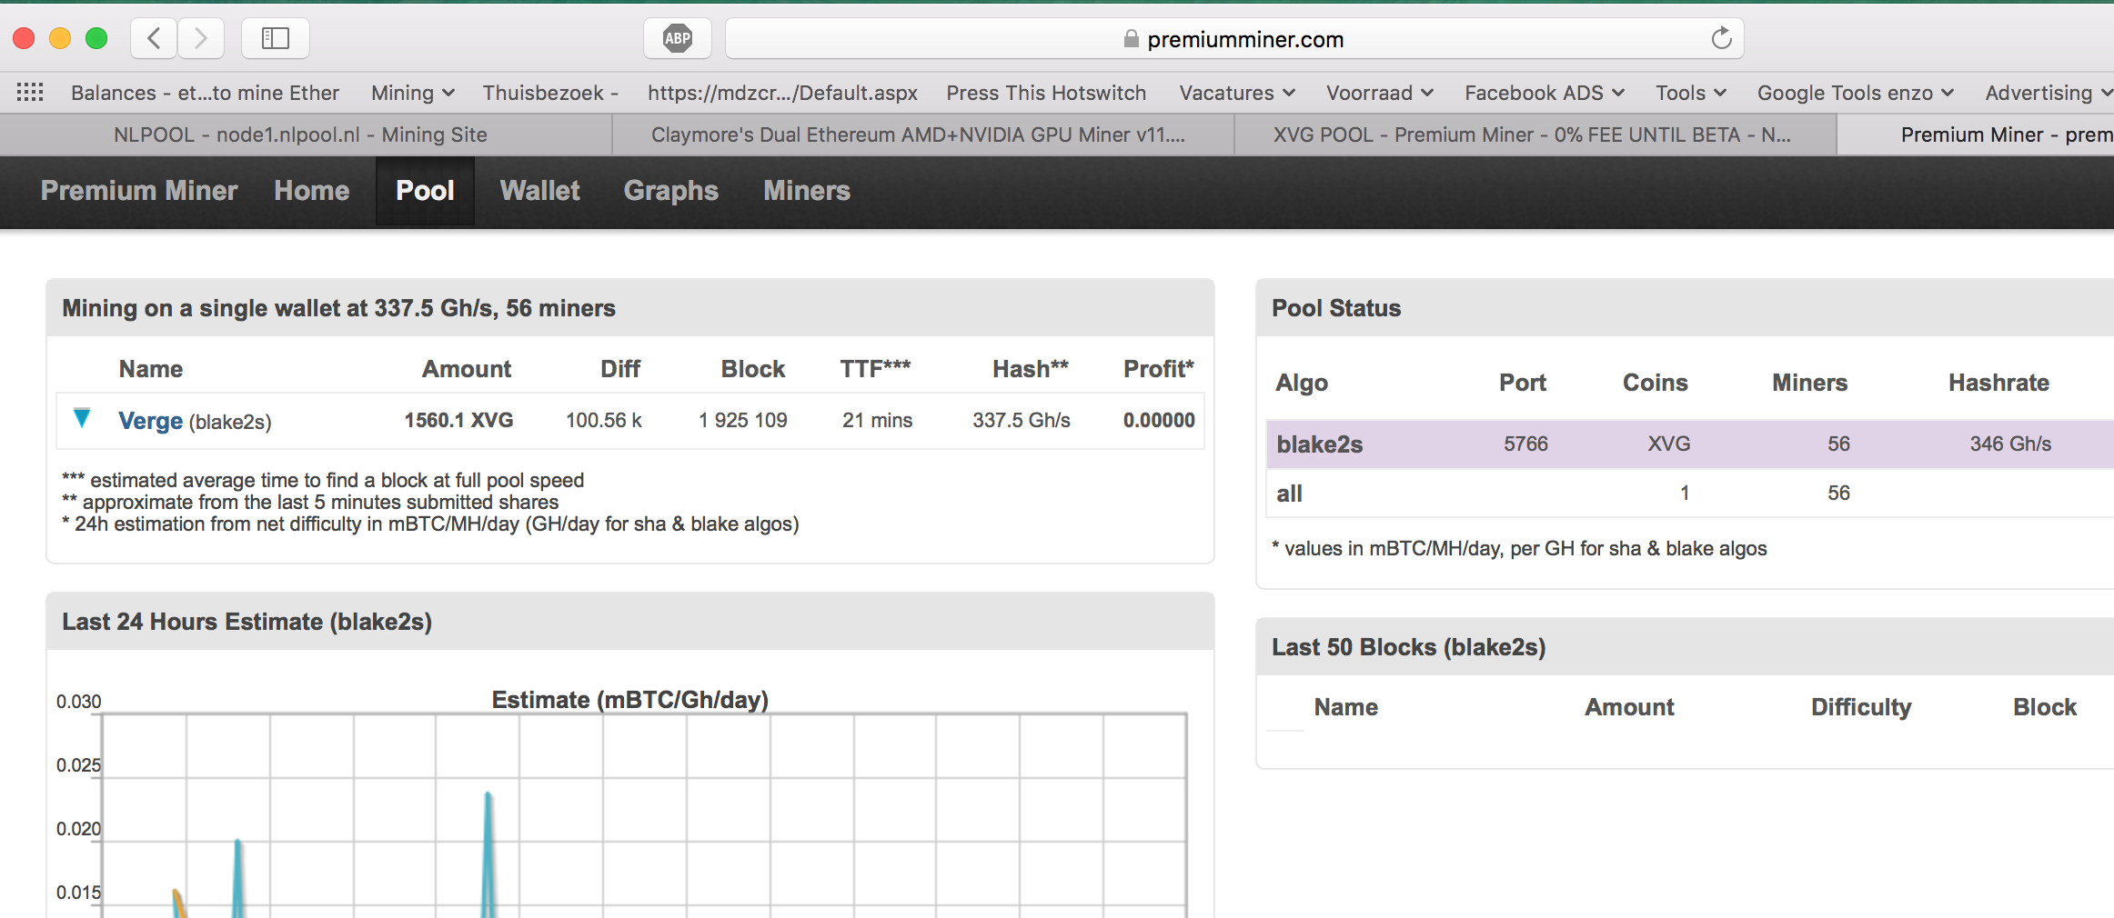The height and width of the screenshot is (918, 2114).
Task: Click the XVG coin cell in Pool Status
Action: 1668,444
